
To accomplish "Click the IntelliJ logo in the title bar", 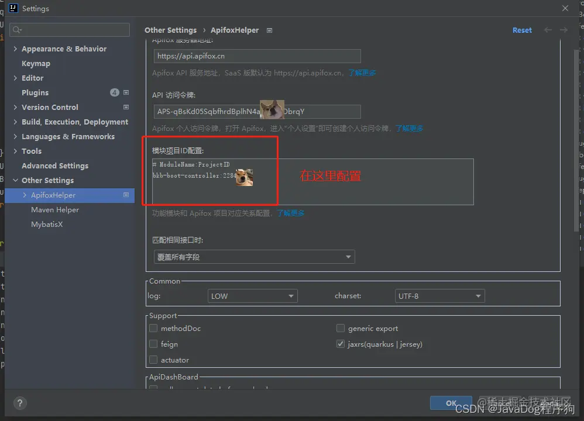I will click(x=13, y=8).
